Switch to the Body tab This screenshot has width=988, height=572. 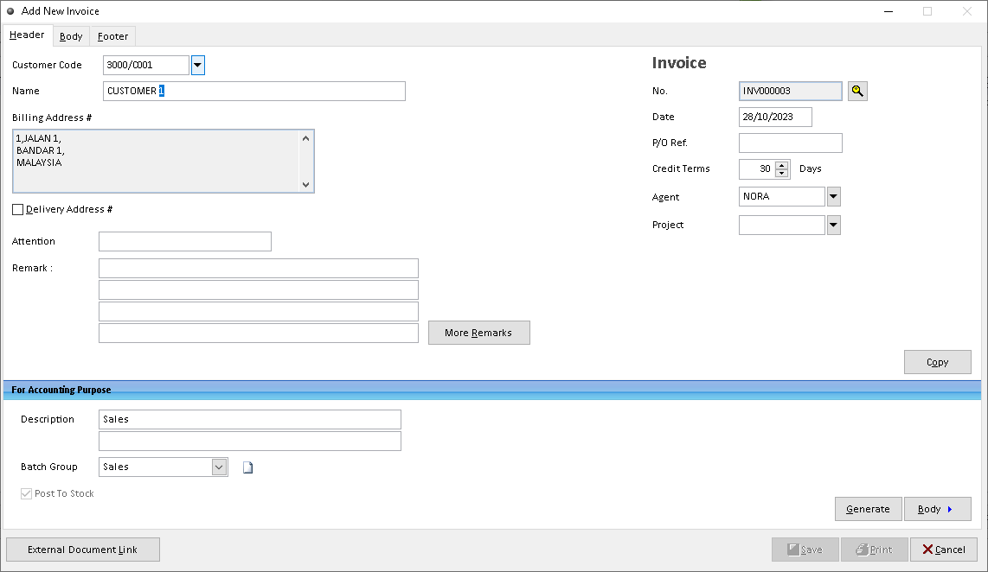tap(70, 36)
